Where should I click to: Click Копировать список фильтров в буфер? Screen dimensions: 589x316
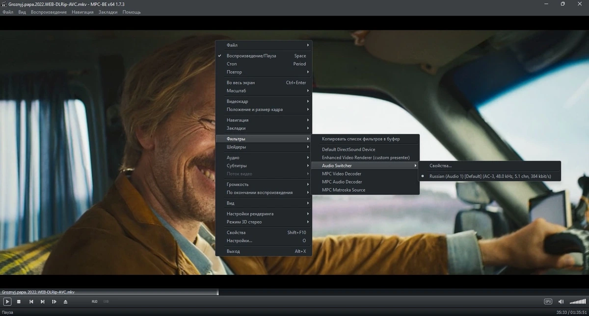[365, 139]
